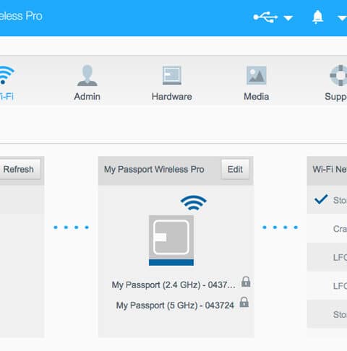This screenshot has height=351, width=347.
Task: Click lock icon next to 2.4 GHz network
Action: click(x=246, y=282)
